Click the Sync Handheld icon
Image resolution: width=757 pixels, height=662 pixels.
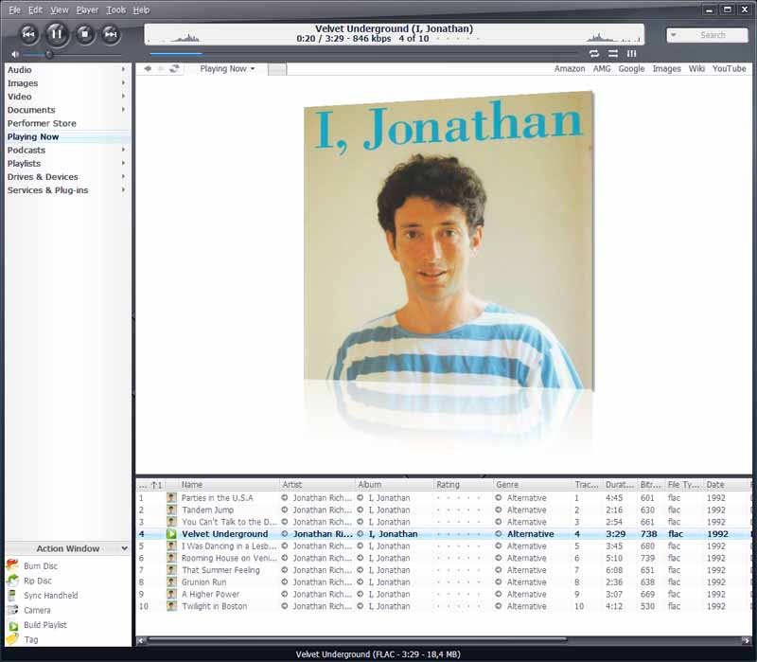click(12, 596)
